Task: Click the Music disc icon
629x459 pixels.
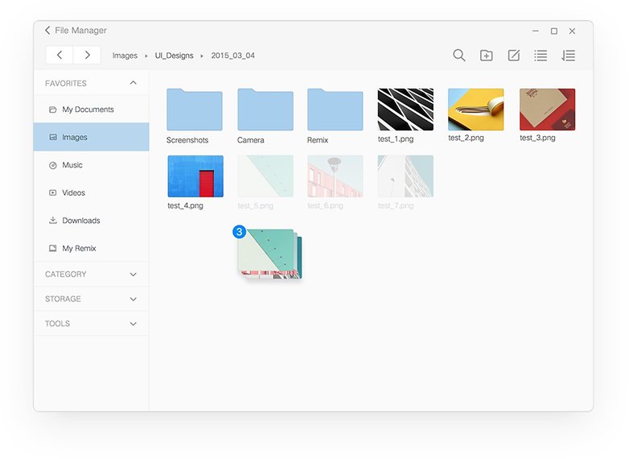Action: coord(52,165)
